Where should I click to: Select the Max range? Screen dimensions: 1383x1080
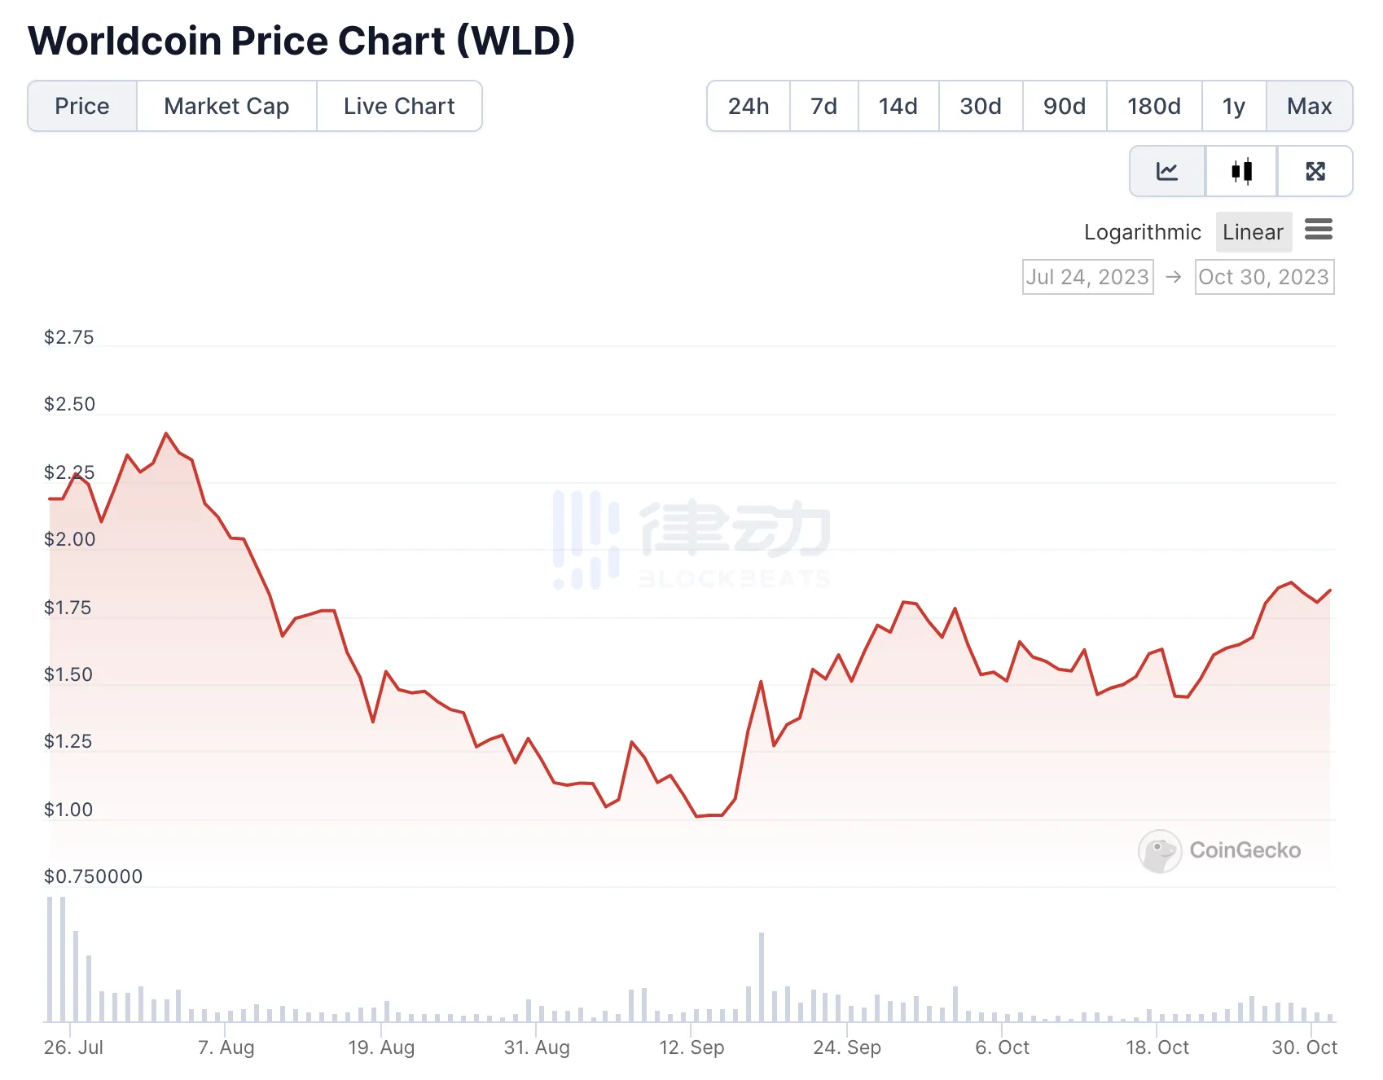click(1309, 106)
